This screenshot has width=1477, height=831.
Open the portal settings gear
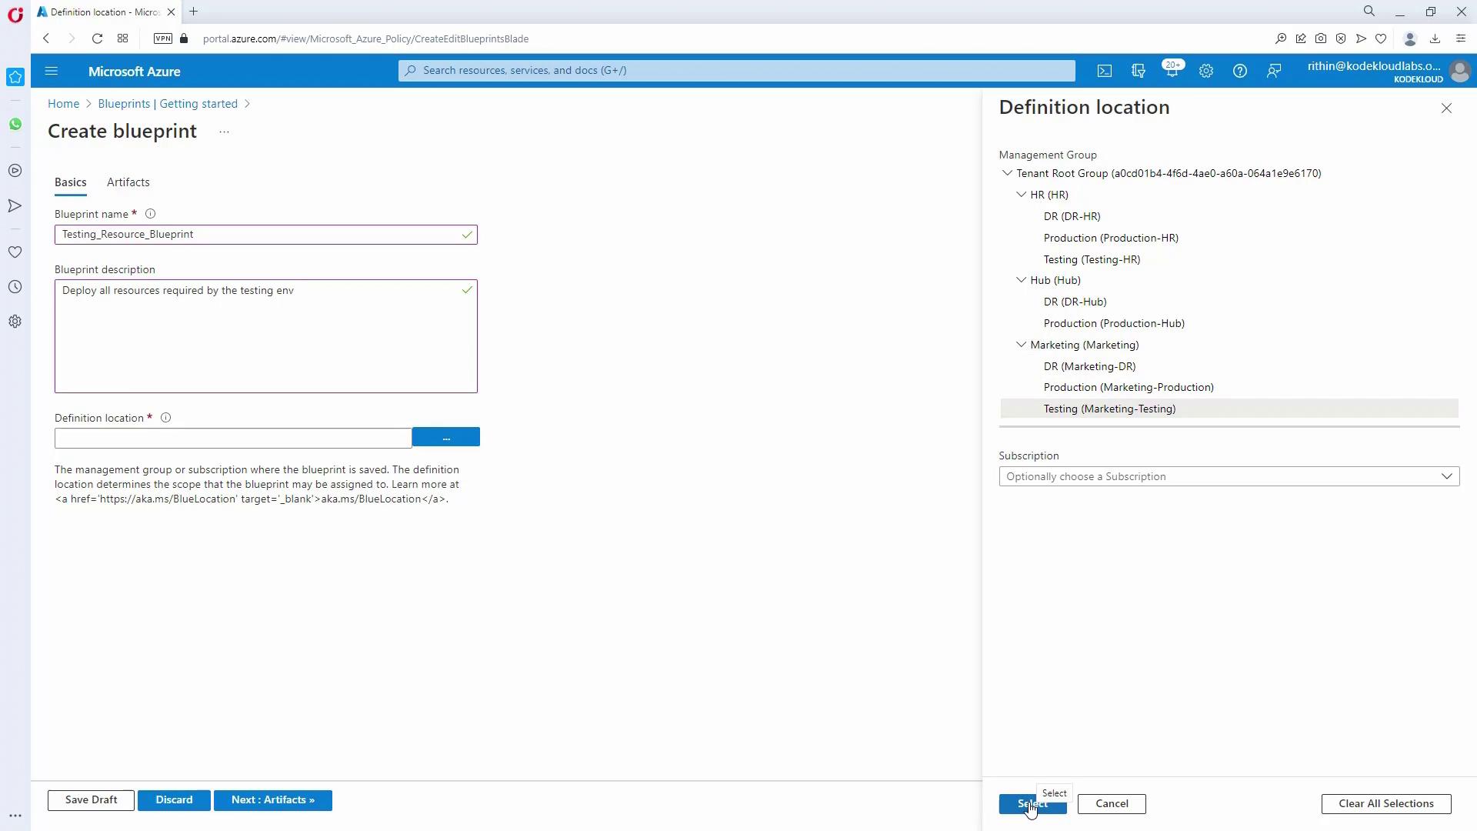1206,71
